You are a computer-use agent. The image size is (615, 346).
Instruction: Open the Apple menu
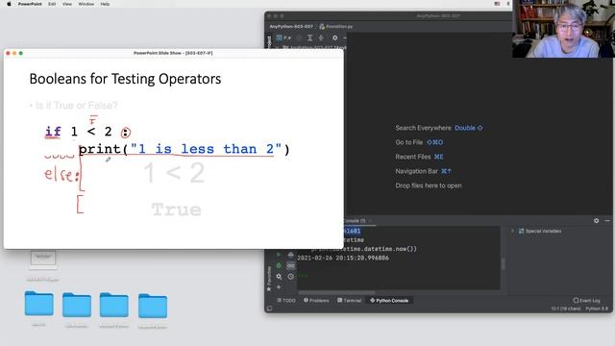point(9,4)
